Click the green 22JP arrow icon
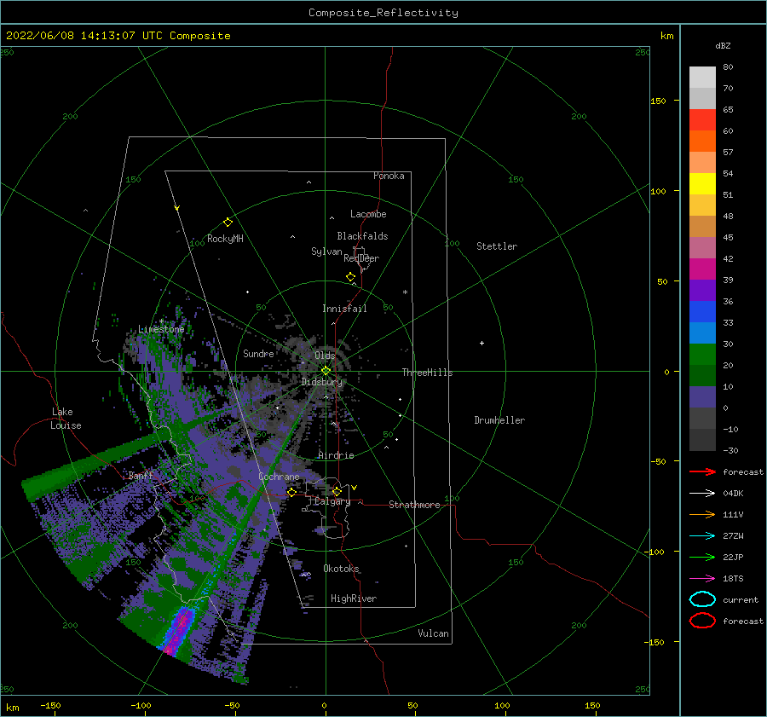Image resolution: width=767 pixels, height=717 pixels. 702,557
